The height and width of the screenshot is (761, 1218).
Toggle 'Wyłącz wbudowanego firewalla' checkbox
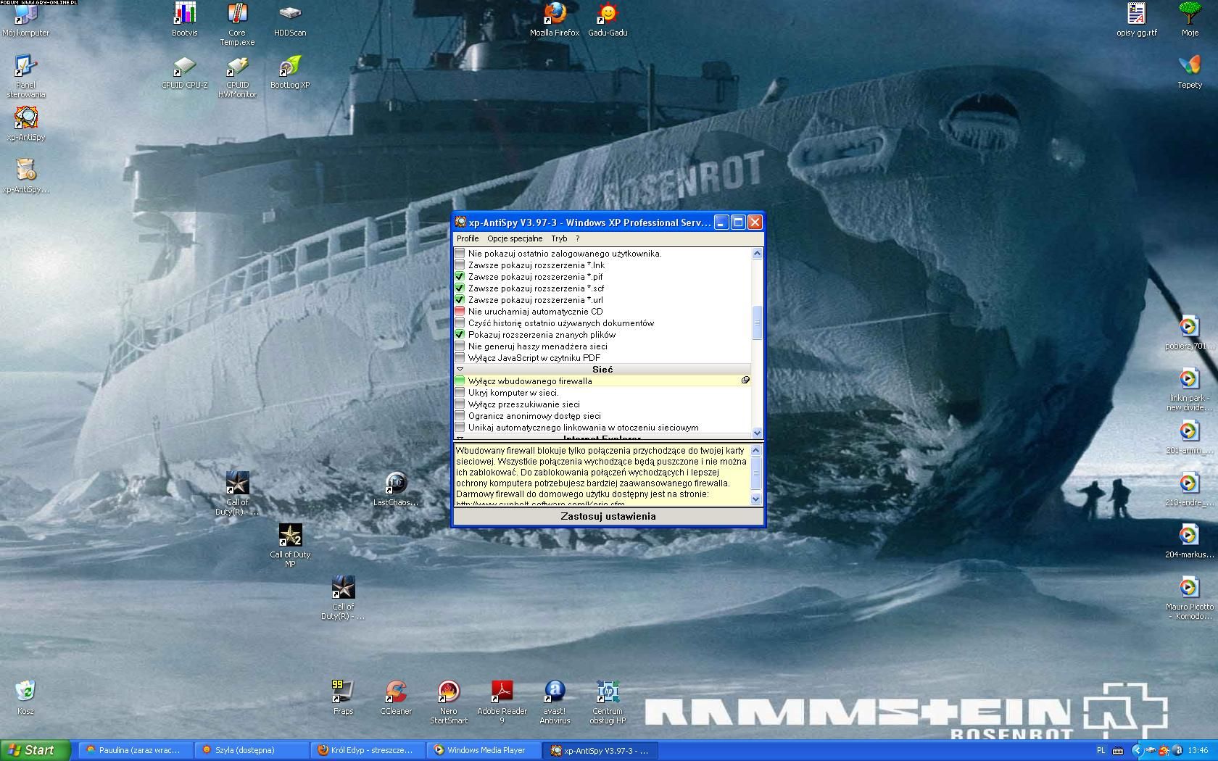[x=460, y=381]
